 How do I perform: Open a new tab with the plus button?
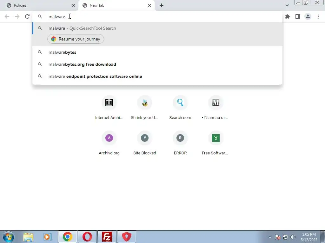(162, 5)
